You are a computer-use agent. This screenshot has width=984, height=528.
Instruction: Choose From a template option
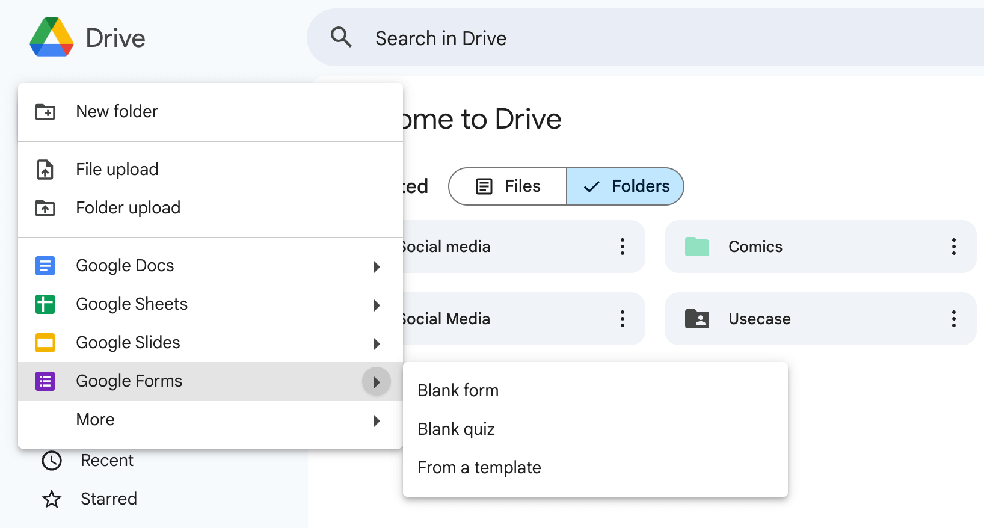pyautogui.click(x=595, y=468)
